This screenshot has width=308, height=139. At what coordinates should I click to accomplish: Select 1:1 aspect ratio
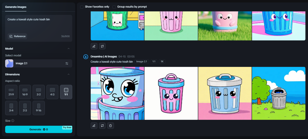(66, 92)
